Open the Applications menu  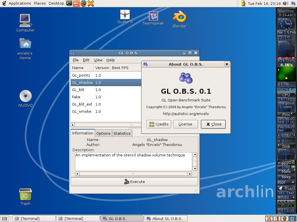point(19,3)
